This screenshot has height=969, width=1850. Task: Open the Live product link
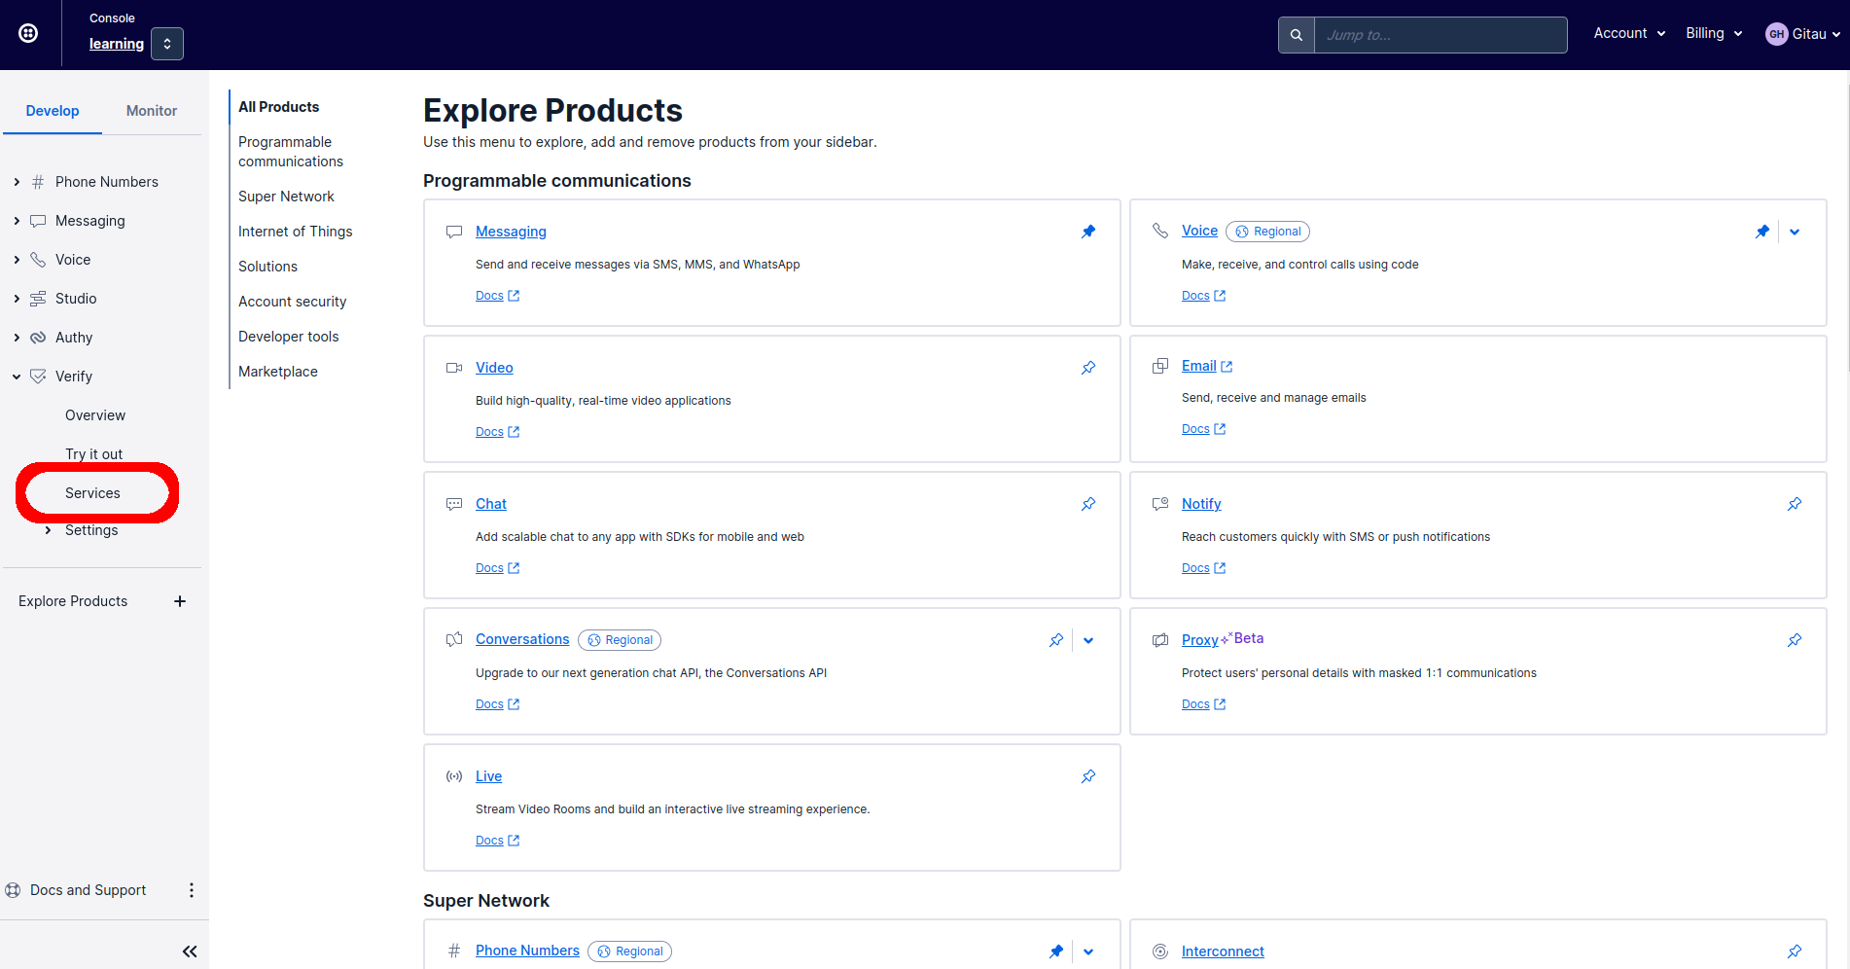click(488, 776)
